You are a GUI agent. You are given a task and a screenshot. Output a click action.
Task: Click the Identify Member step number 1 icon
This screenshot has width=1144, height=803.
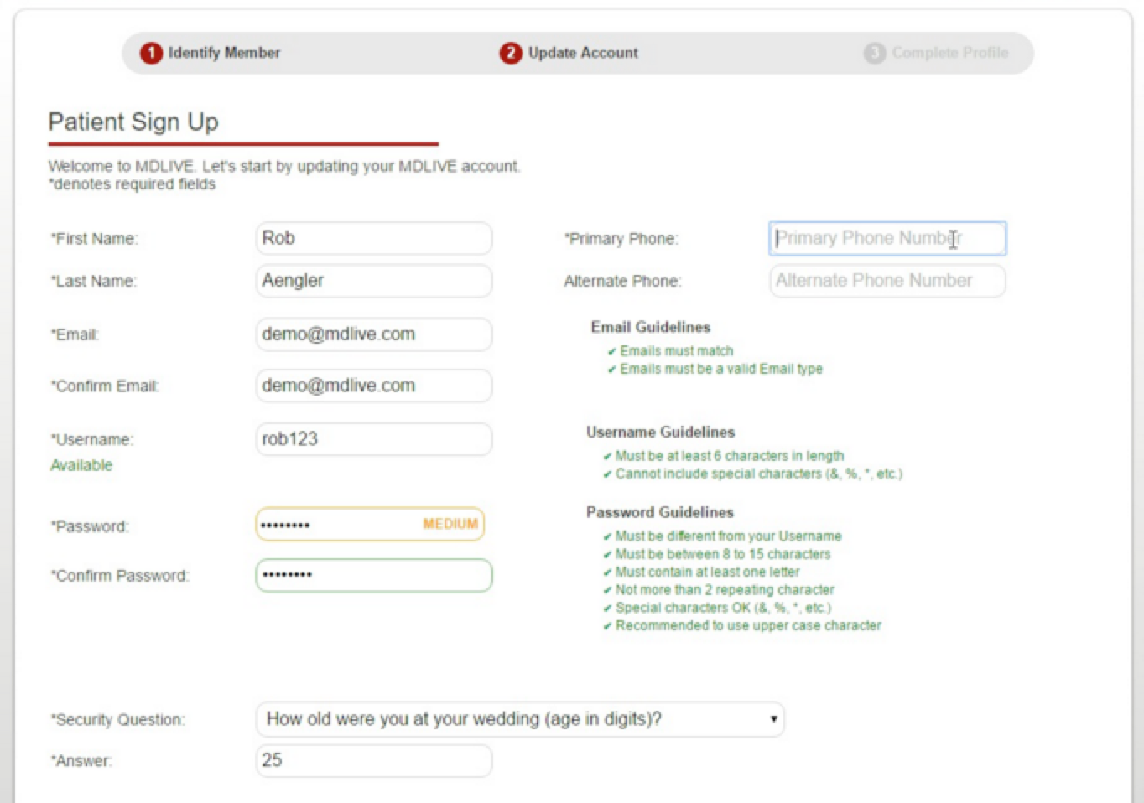click(151, 53)
